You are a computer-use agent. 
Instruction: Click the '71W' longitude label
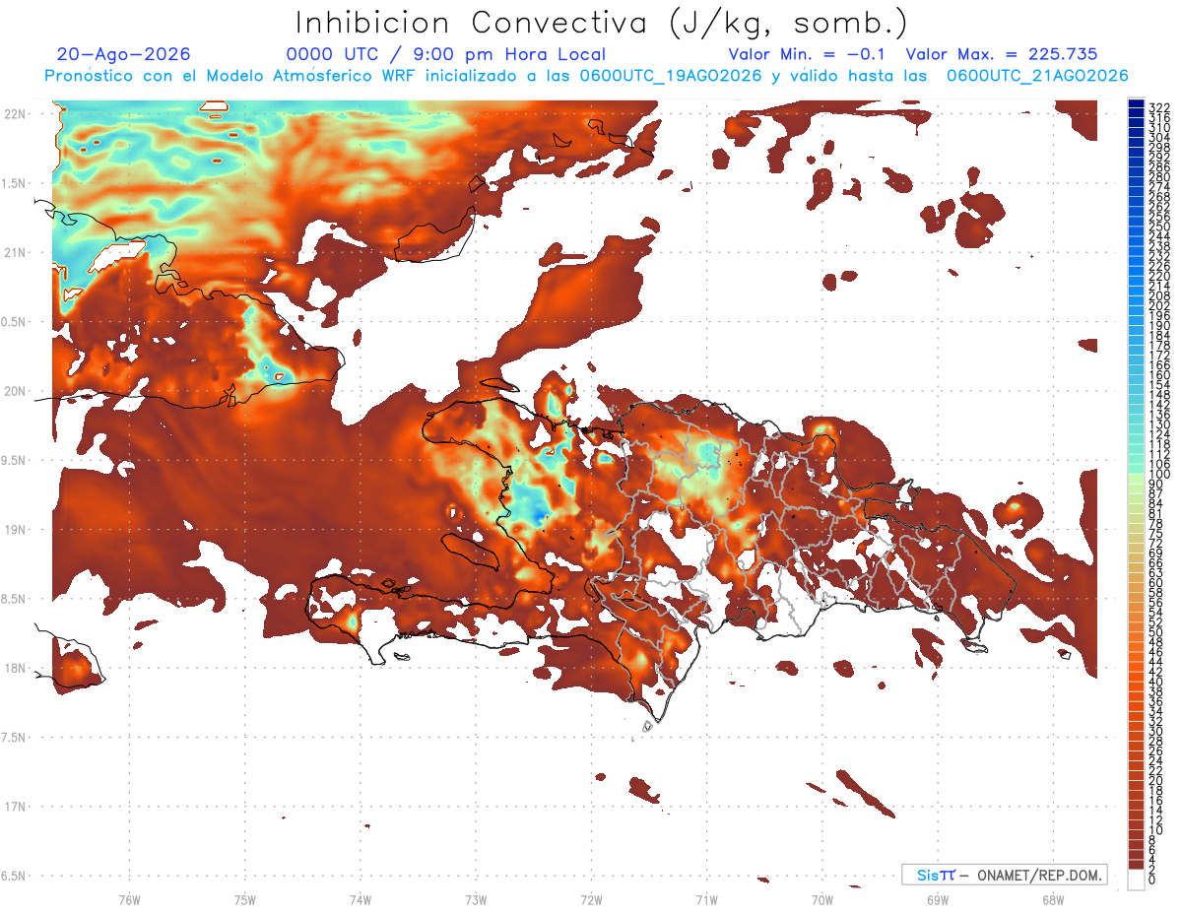coord(706,899)
